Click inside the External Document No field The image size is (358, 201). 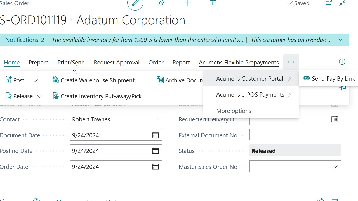(295, 135)
